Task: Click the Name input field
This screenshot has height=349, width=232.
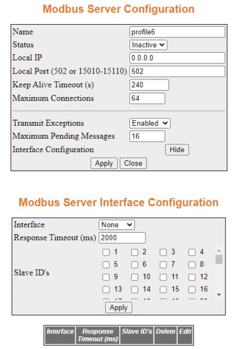Action: click(177, 32)
